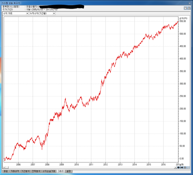193x175 pixels.
Task: Click the 2011 x-axis label
Action: coord(91,165)
